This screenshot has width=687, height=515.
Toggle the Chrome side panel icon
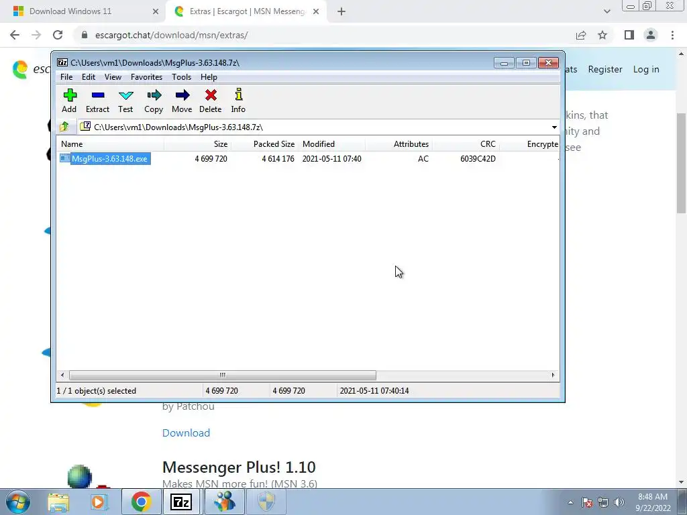[629, 35]
